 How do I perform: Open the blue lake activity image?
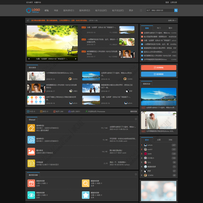pyautogui.click(x=159, y=97)
